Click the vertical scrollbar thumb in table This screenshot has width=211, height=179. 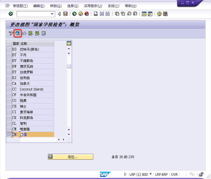(x=69, y=66)
